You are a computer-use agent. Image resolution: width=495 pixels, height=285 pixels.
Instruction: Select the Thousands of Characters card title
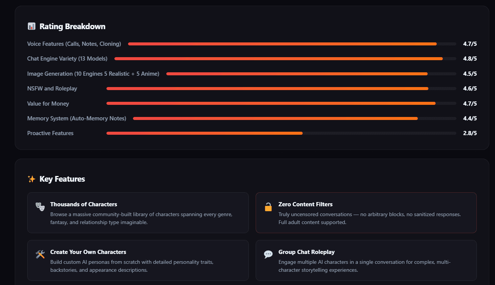[84, 204]
